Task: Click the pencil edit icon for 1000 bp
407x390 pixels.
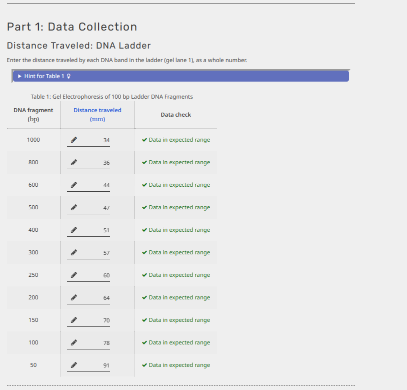Action: tap(73, 140)
